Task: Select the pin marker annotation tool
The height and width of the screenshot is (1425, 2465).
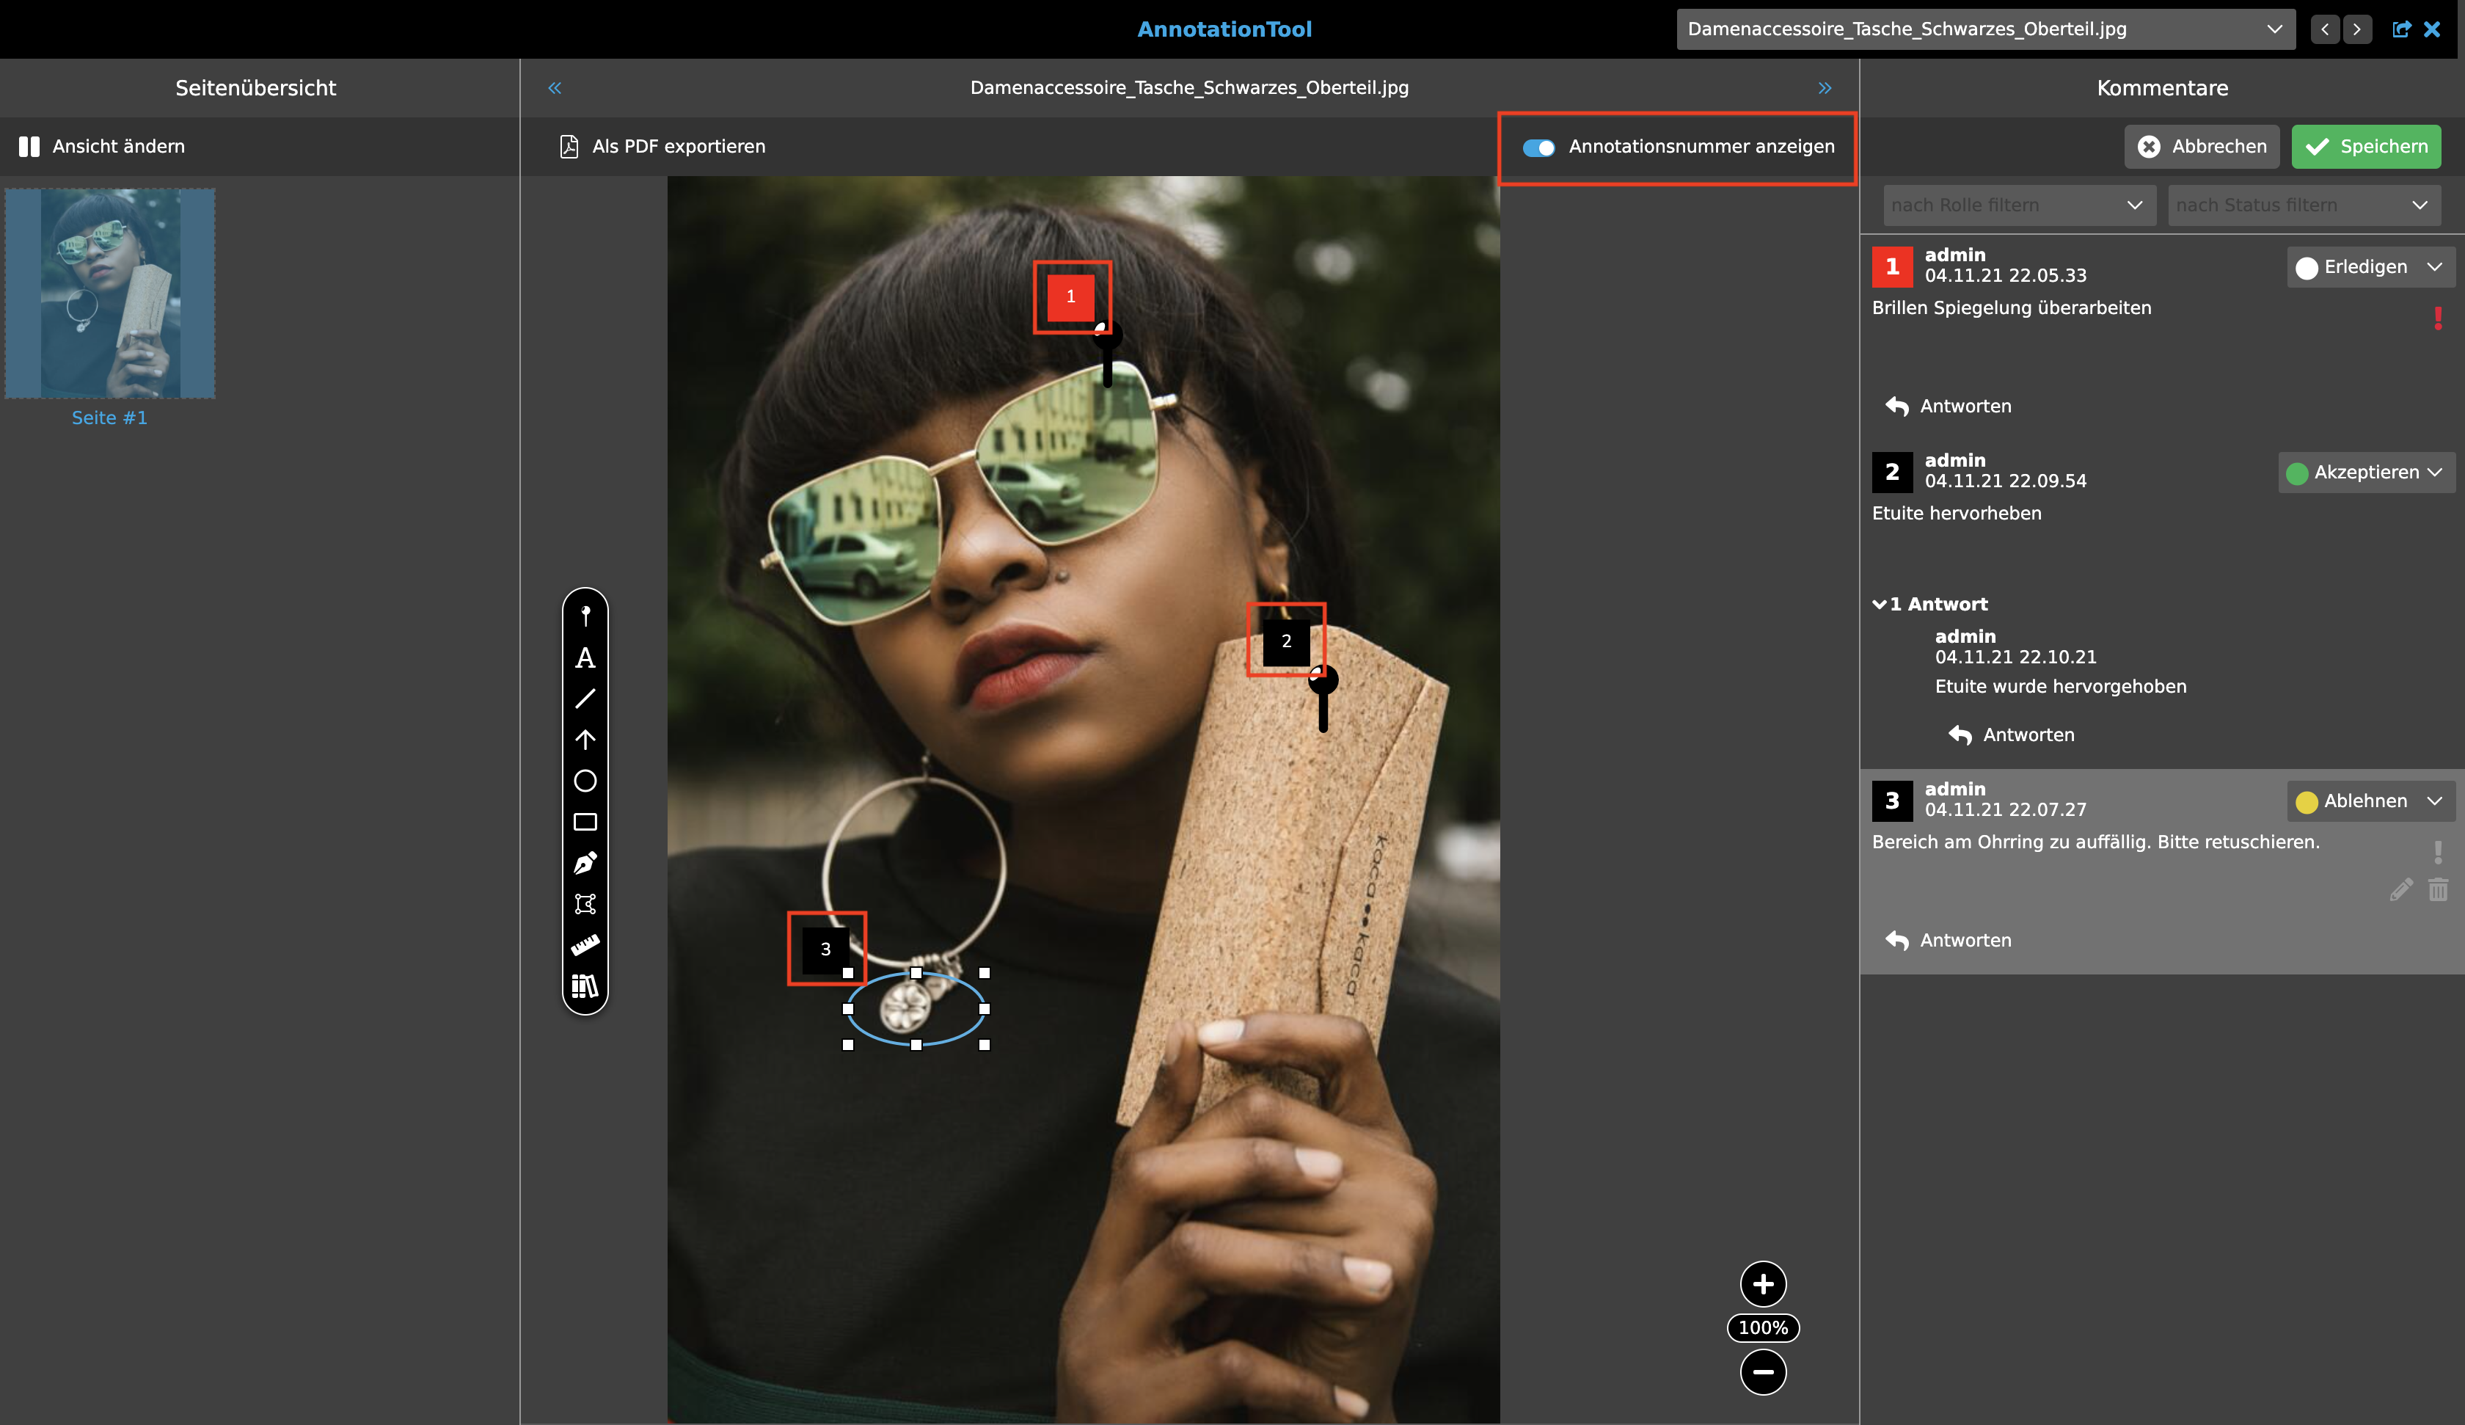Action: tap(585, 615)
